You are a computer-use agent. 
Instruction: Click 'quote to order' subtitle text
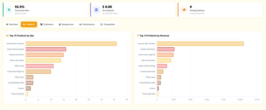click(x=20, y=13)
